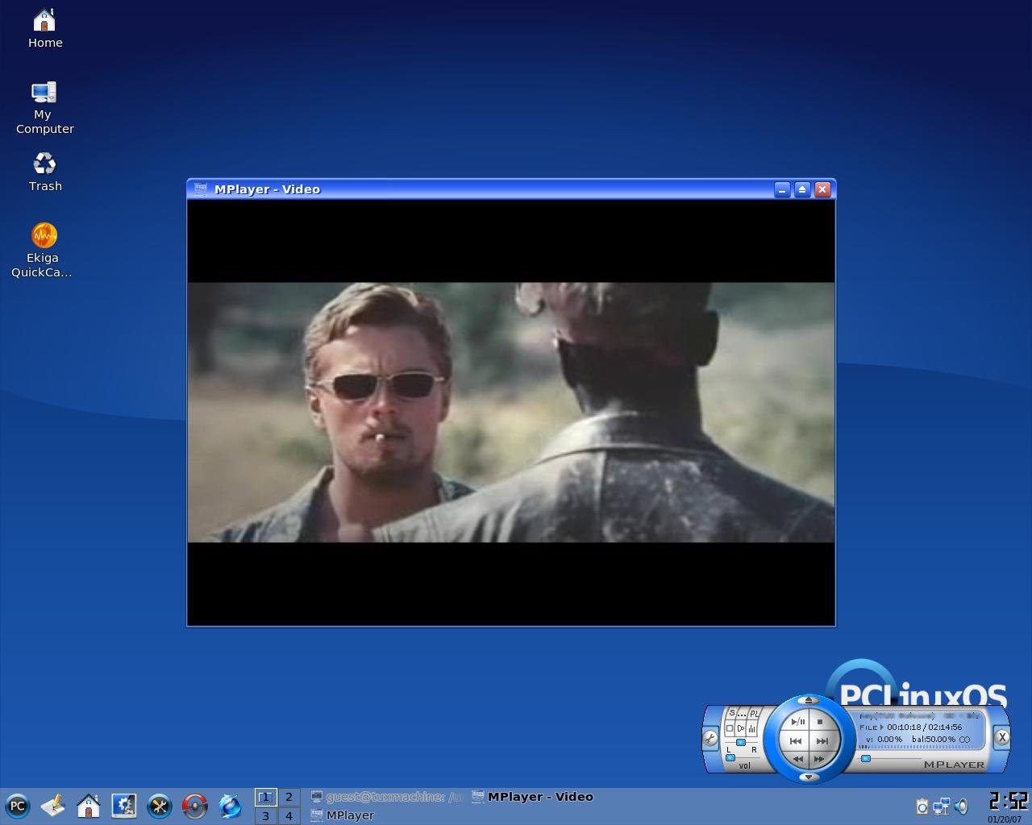The width and height of the screenshot is (1032, 825).
Task: Open the preferences wrench on MPlayer
Action: (710, 738)
